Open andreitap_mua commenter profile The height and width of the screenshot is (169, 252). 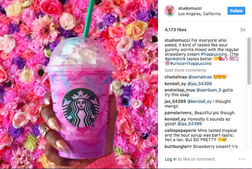tap(180, 90)
